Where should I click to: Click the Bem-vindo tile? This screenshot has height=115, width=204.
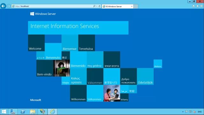(x=45, y=68)
